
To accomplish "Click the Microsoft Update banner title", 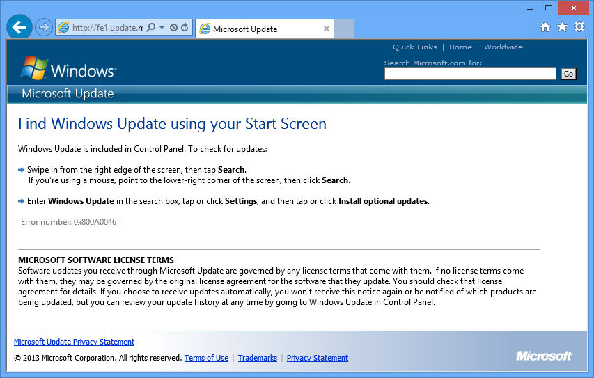I will pyautogui.click(x=68, y=93).
